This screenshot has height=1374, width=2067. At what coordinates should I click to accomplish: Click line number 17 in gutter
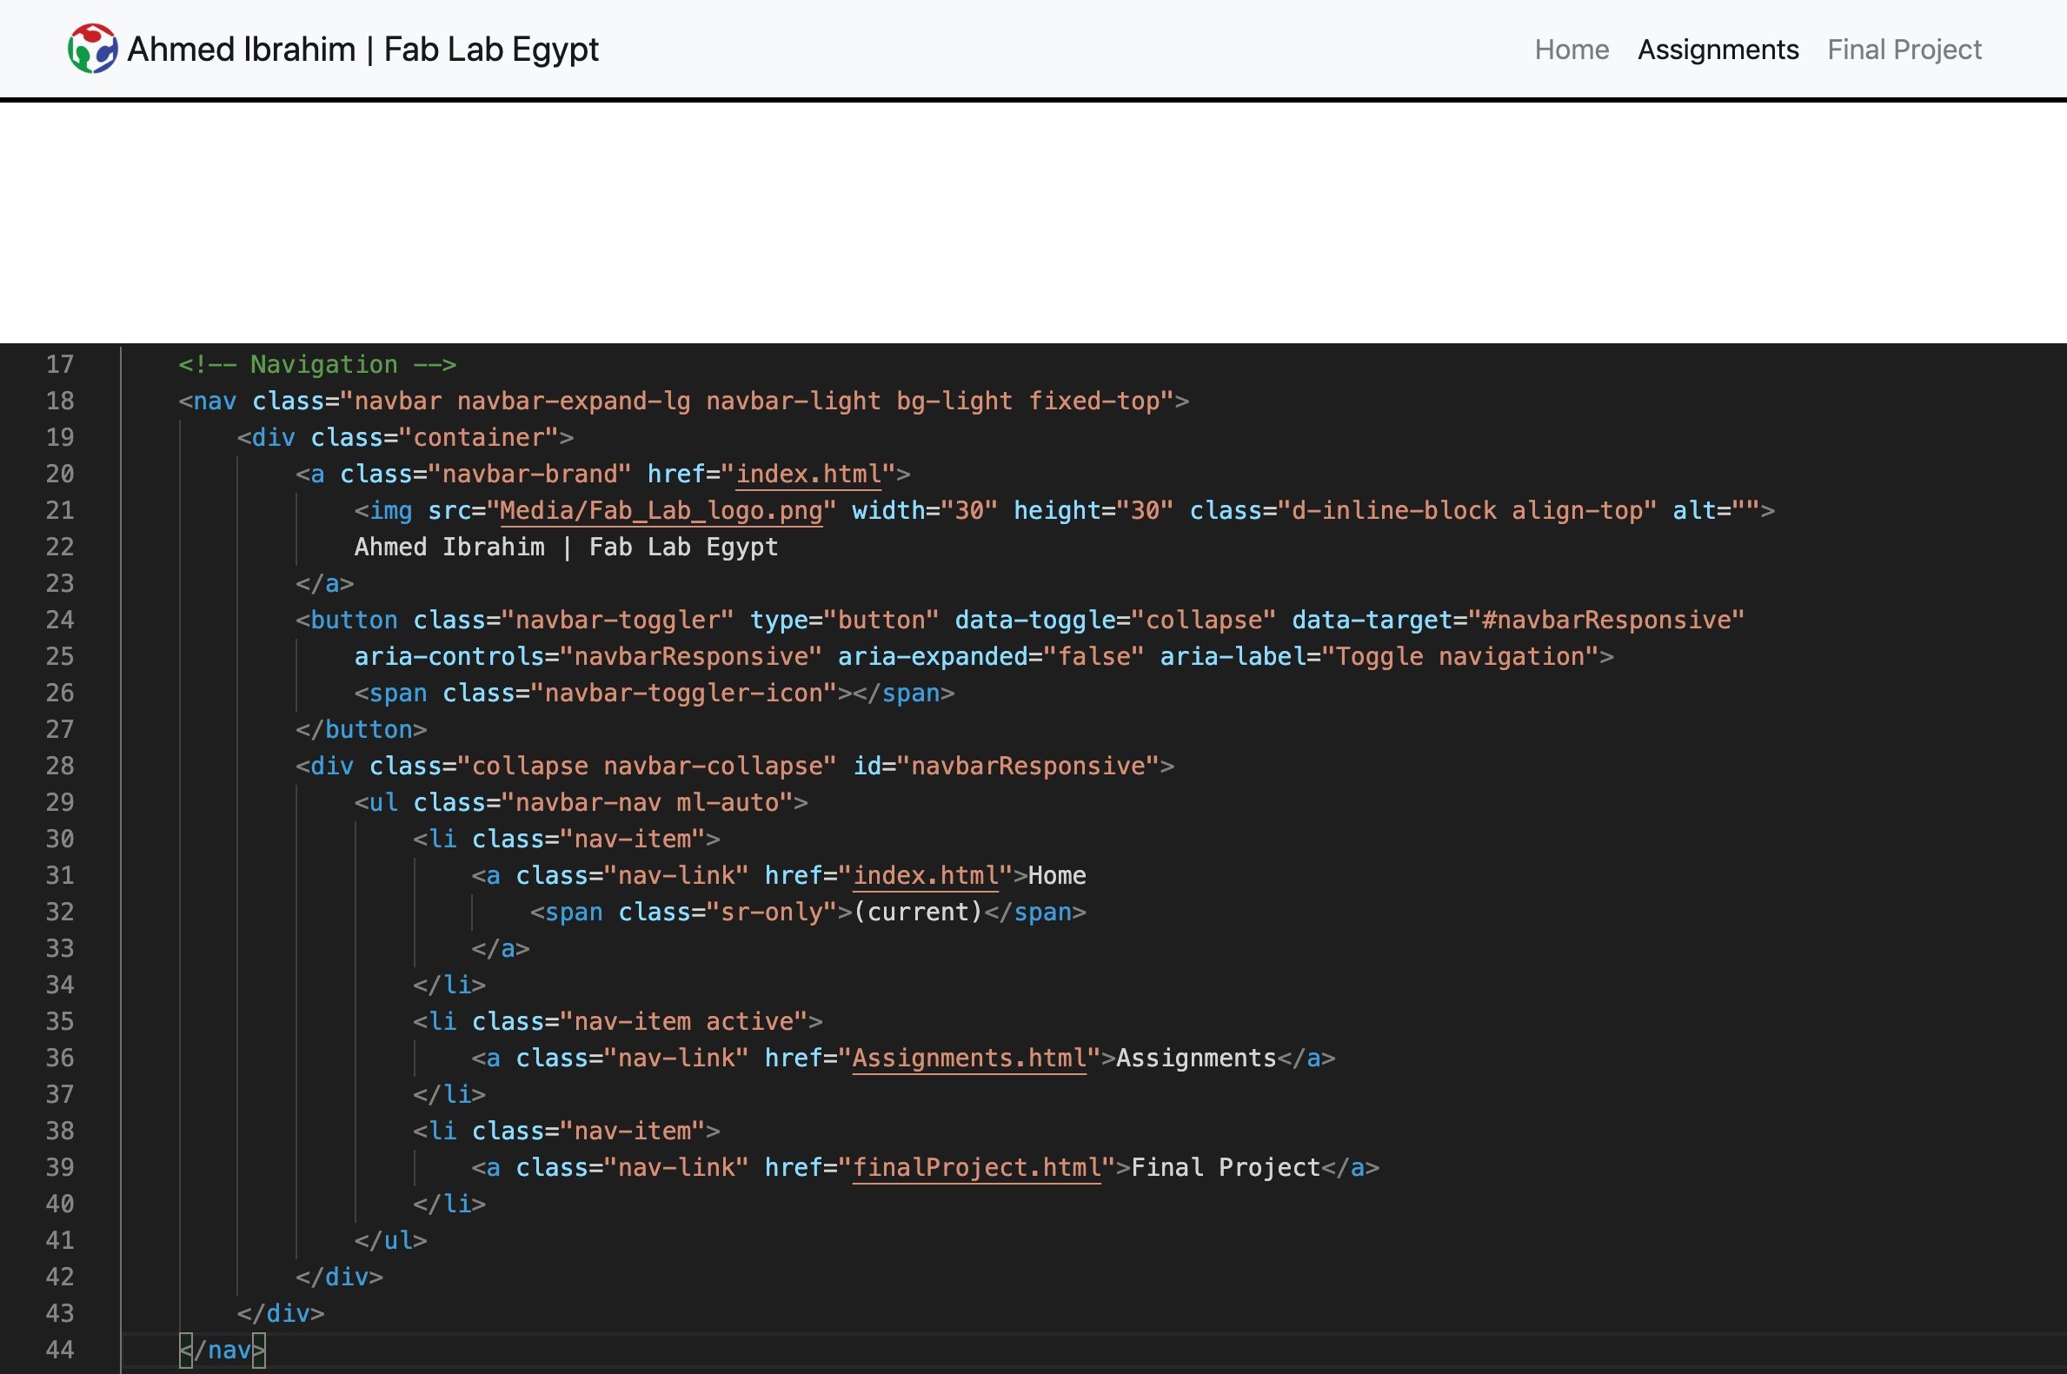60,364
